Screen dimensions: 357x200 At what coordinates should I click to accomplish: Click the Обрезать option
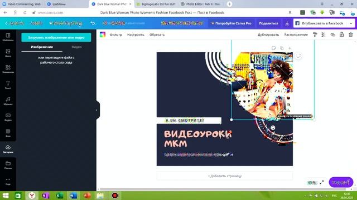tap(157, 34)
